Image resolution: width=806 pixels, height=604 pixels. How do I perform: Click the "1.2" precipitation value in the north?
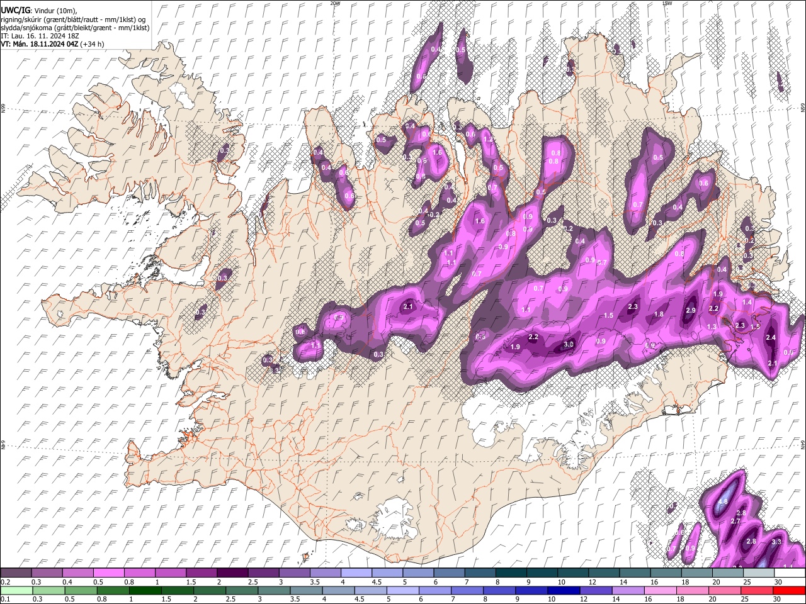[x=487, y=139]
